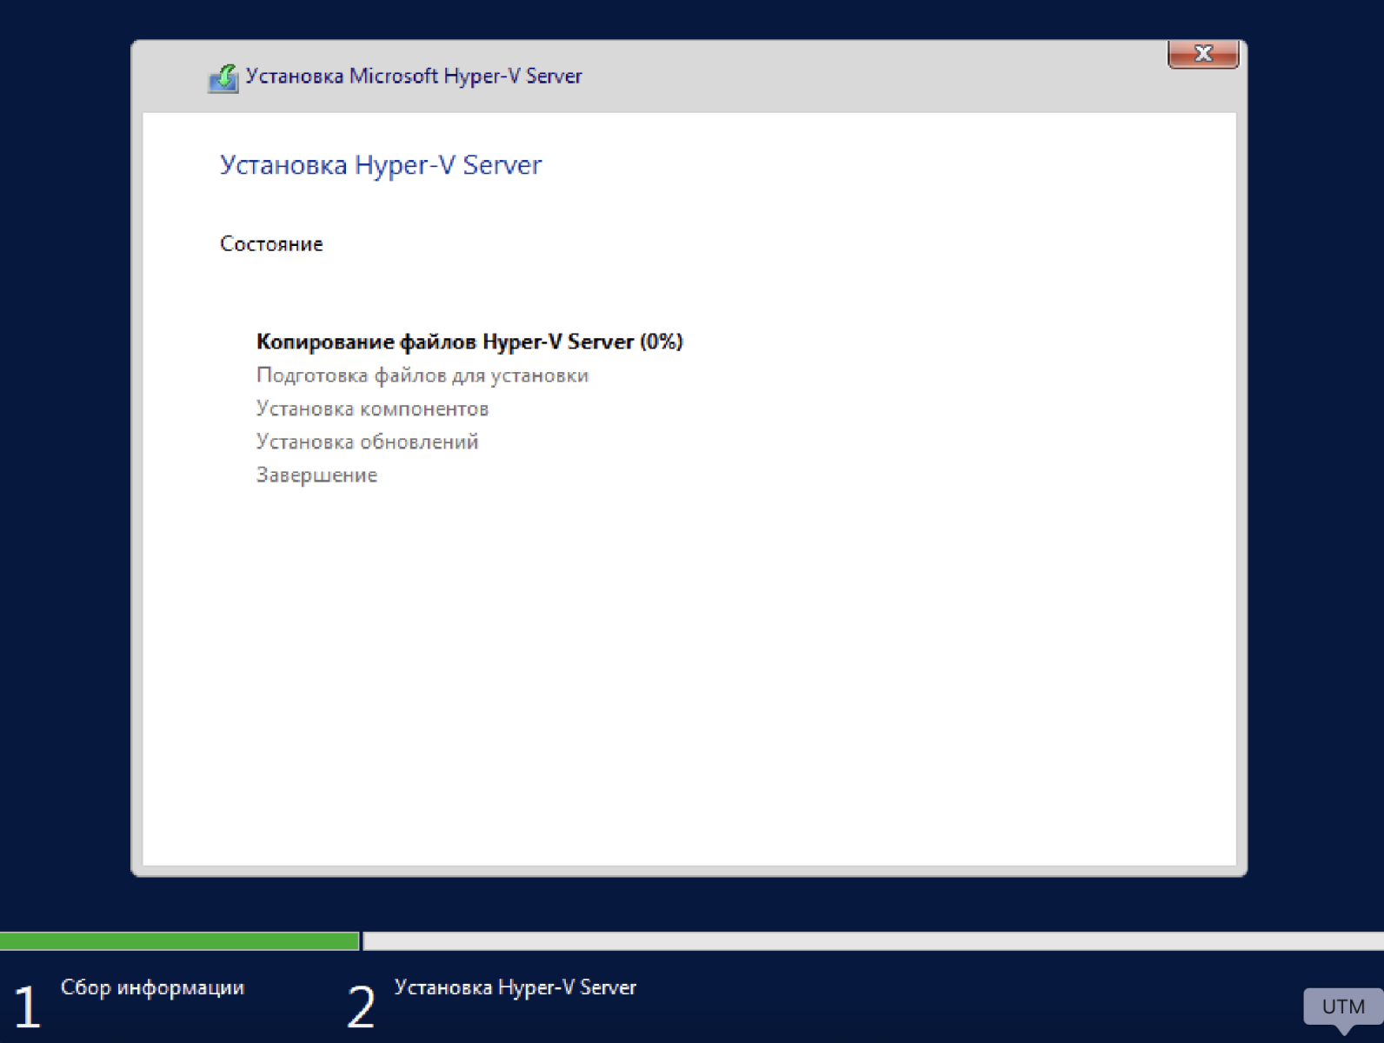The height and width of the screenshot is (1043, 1384).
Task: Click the divider between progress bar segments
Action: point(361,940)
